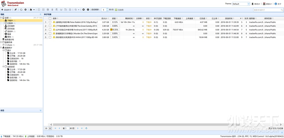This screenshot has width=284, height=138.
Task: Select the 错误 error filter
Action: click(x=8, y=34)
